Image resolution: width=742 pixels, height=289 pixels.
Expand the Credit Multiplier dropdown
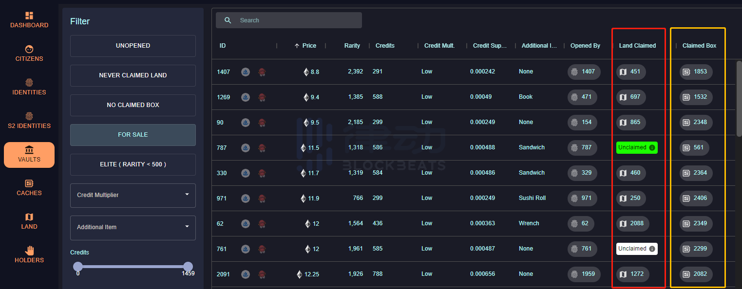133,195
